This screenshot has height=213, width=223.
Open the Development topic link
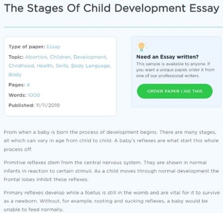coord(90,57)
